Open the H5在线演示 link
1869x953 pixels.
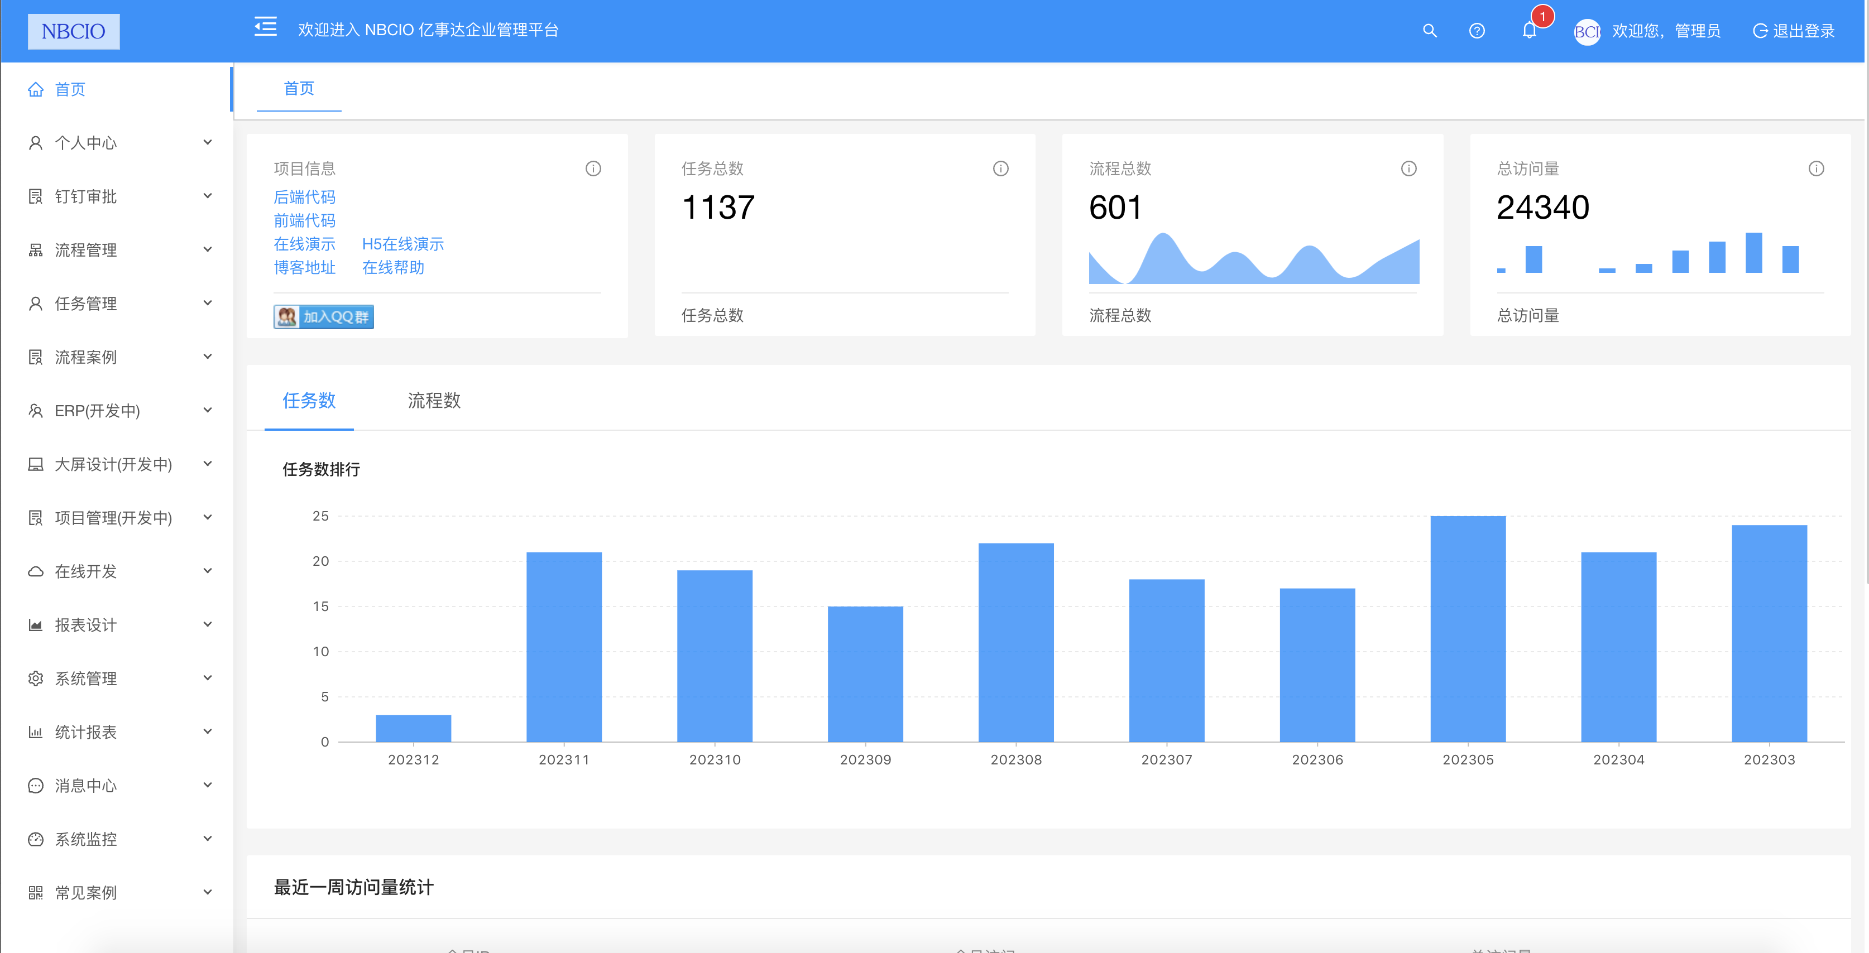[402, 244]
